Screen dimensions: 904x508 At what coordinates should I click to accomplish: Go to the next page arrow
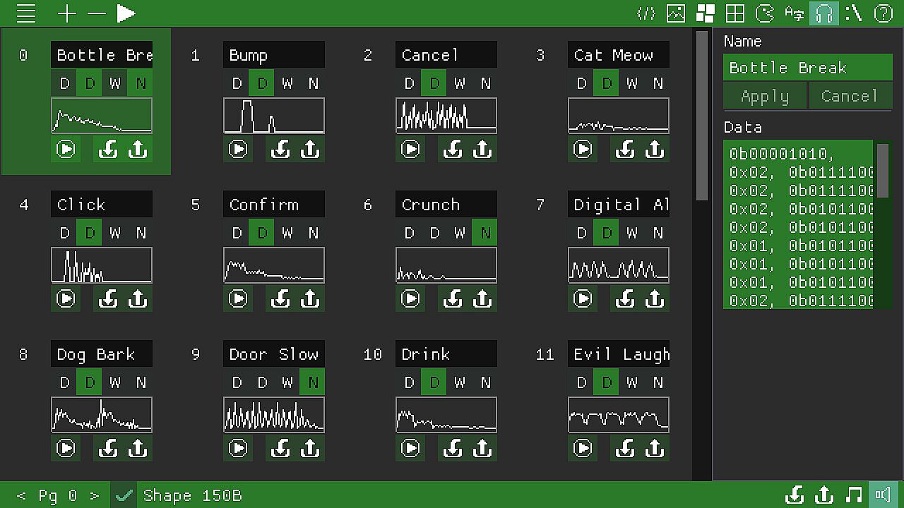pos(95,495)
